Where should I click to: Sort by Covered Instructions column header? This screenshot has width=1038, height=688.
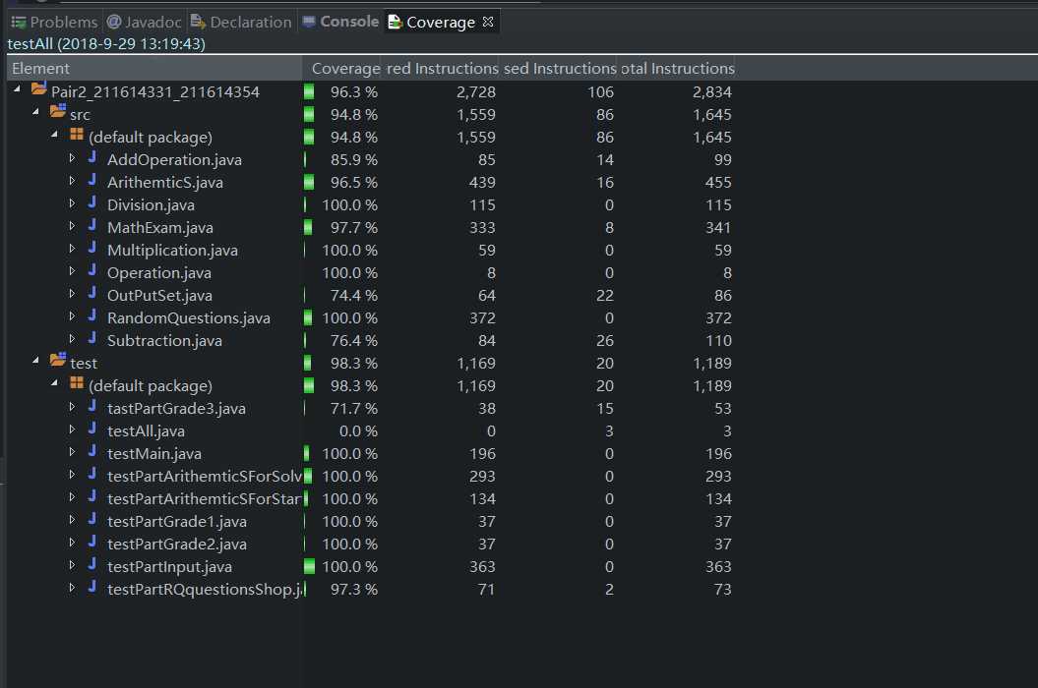(x=441, y=68)
